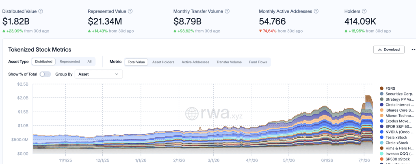Open Holders help tooltip icon

pos(364,11)
